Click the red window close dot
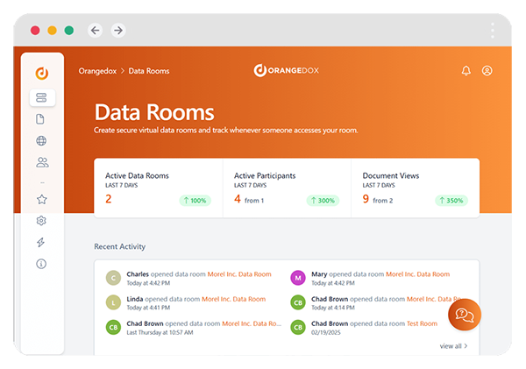This screenshot has width=526, height=369. (35, 31)
